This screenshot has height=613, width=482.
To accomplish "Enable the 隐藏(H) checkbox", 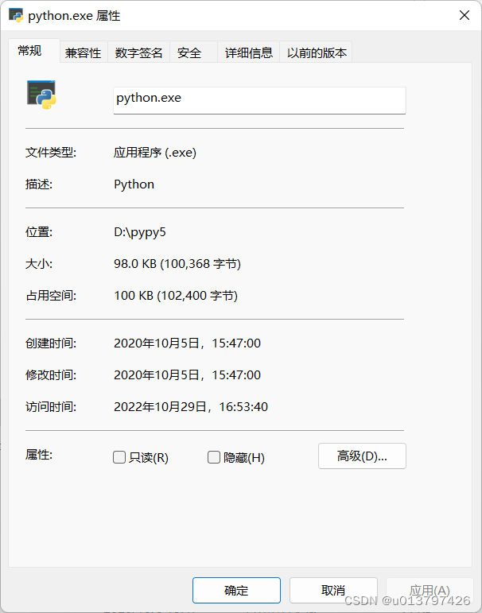I will point(214,457).
